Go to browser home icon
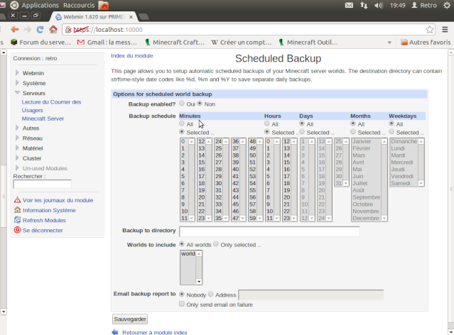The image size is (454, 335). click(53, 29)
